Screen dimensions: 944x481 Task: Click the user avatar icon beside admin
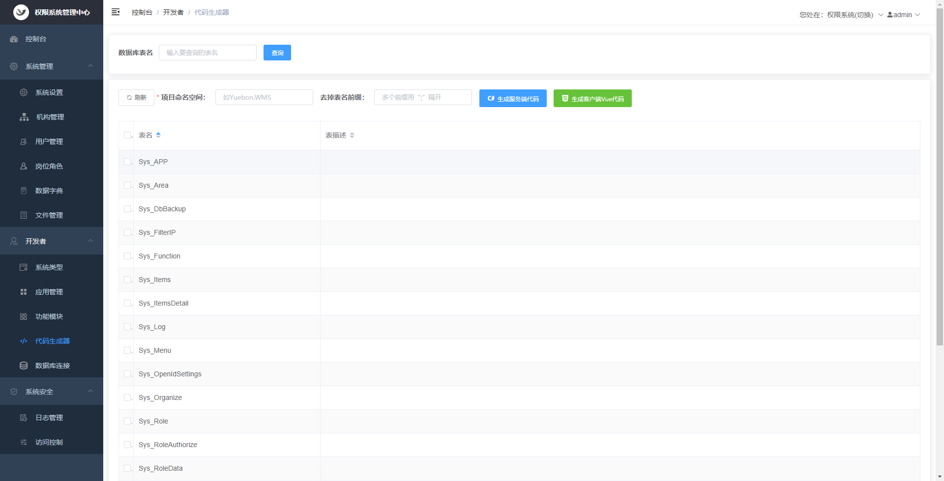890,15
